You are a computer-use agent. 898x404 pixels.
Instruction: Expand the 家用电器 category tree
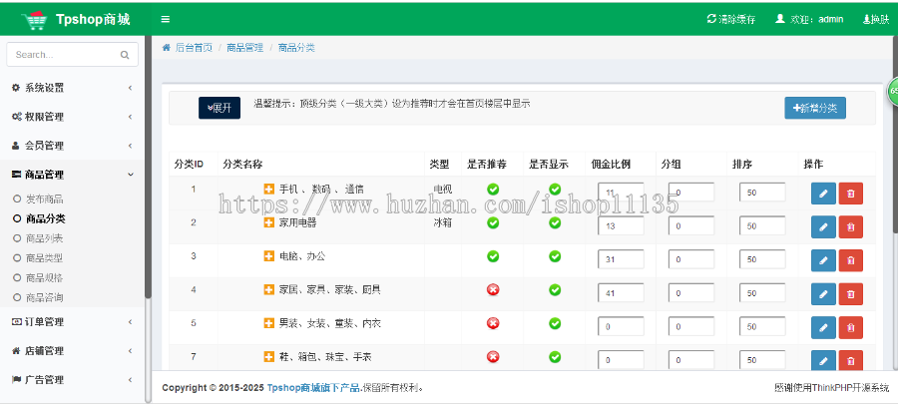pyautogui.click(x=268, y=222)
